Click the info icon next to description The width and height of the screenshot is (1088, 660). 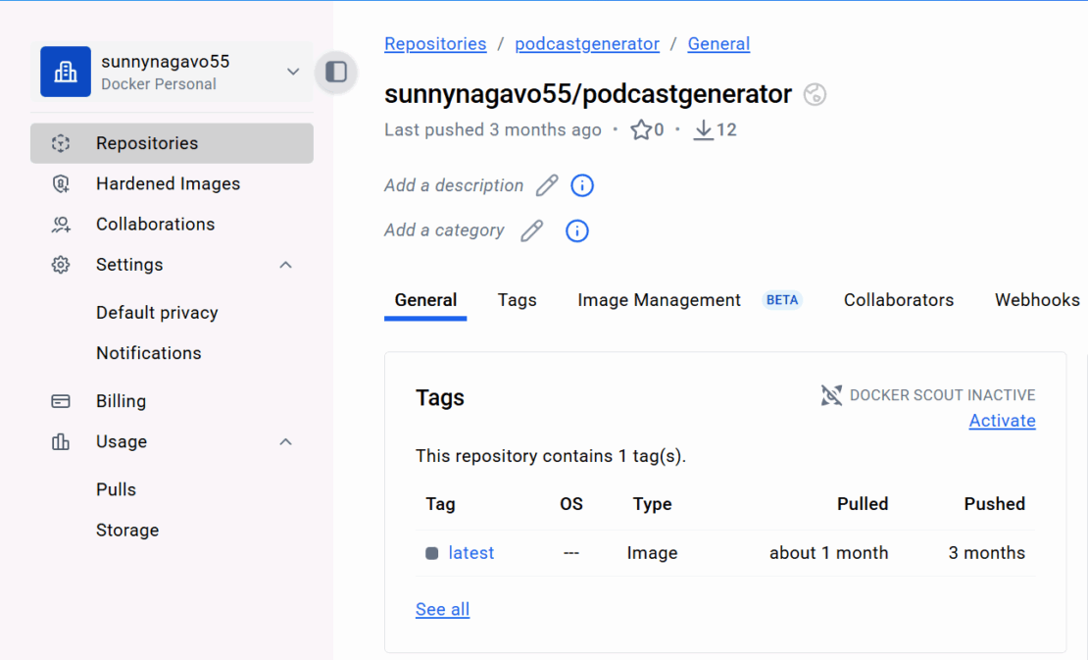pyautogui.click(x=582, y=185)
